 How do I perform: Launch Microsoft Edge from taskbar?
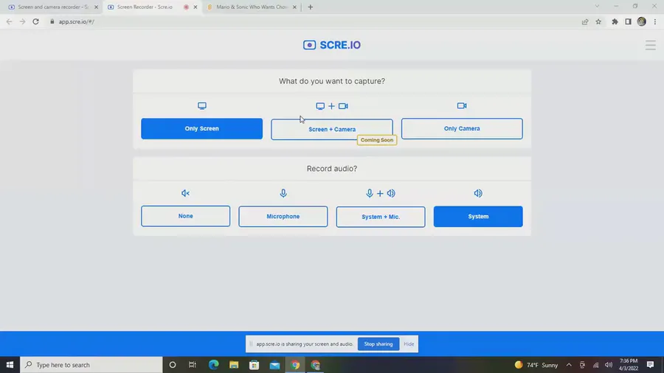point(213,365)
